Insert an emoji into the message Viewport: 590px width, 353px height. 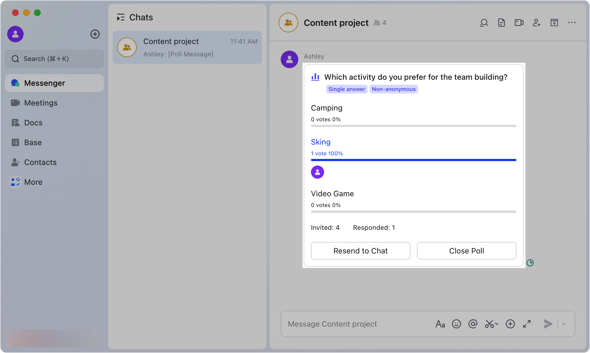pos(456,324)
